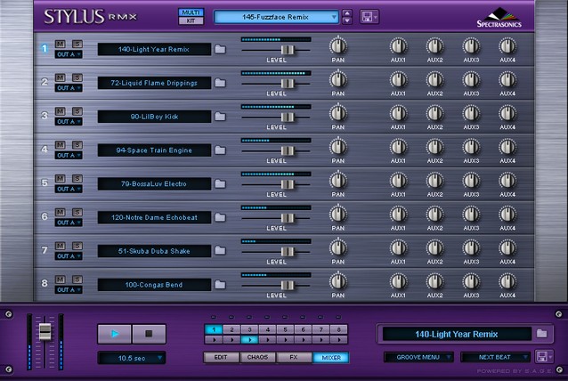This screenshot has width=568, height=381.
Task: Click the PAN knob on part 4
Action: click(x=338, y=147)
